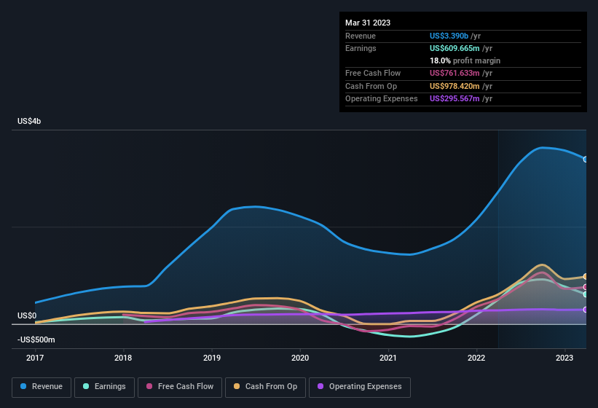Select the 2020 x-axis label
Screen dimensions: 598x408
300,358
